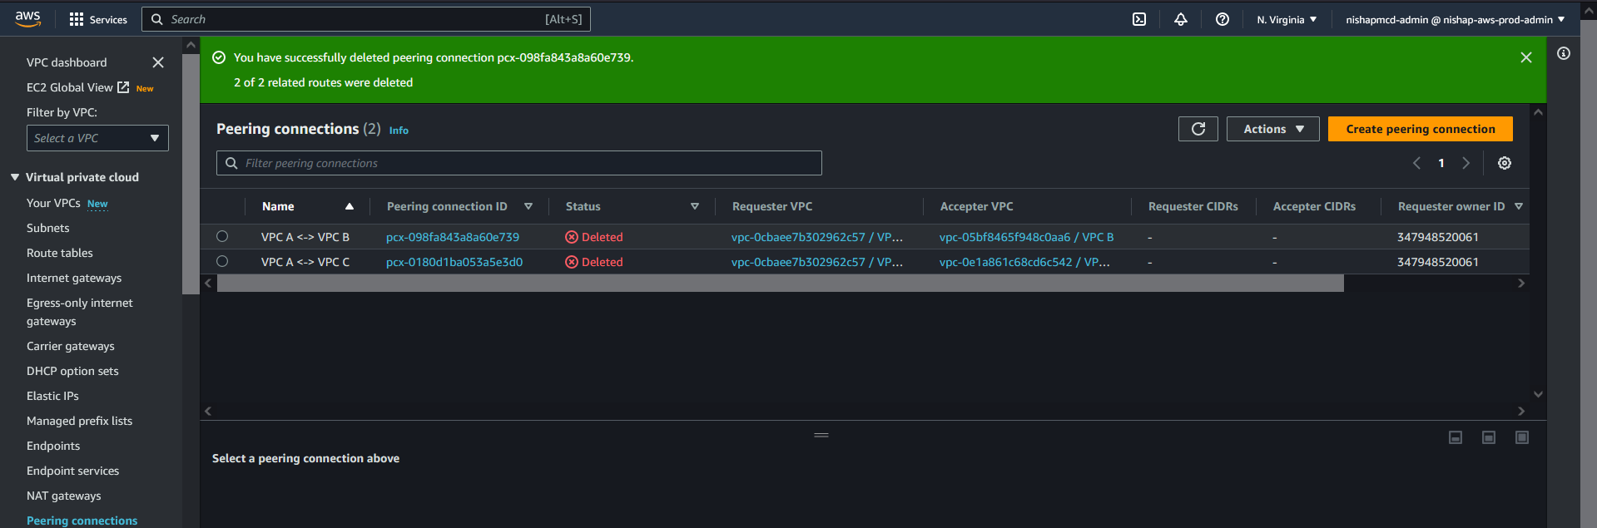Click the help question mark icon
Image resolution: width=1597 pixels, height=528 pixels.
pyautogui.click(x=1222, y=19)
